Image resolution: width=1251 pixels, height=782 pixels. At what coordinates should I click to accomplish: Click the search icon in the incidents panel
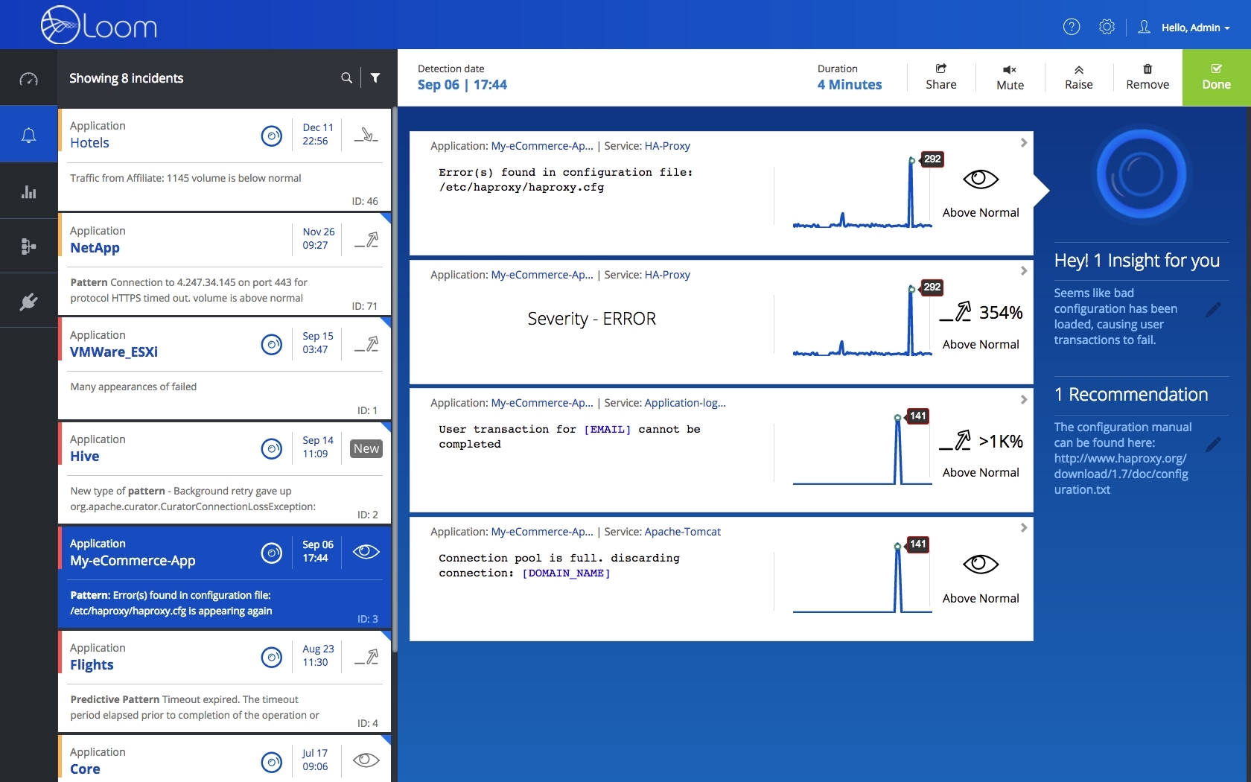coord(346,77)
